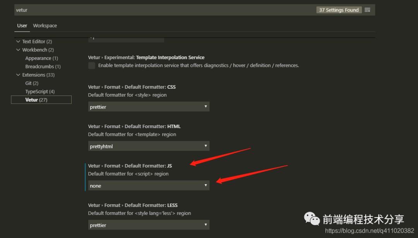Click Default Formatter: LESS setting title

tap(133, 205)
